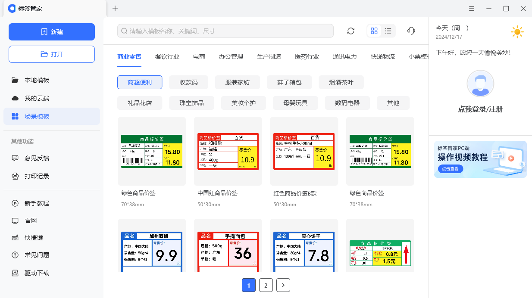Switch to grid view layout
This screenshot has height=298, width=532.
[x=374, y=31]
